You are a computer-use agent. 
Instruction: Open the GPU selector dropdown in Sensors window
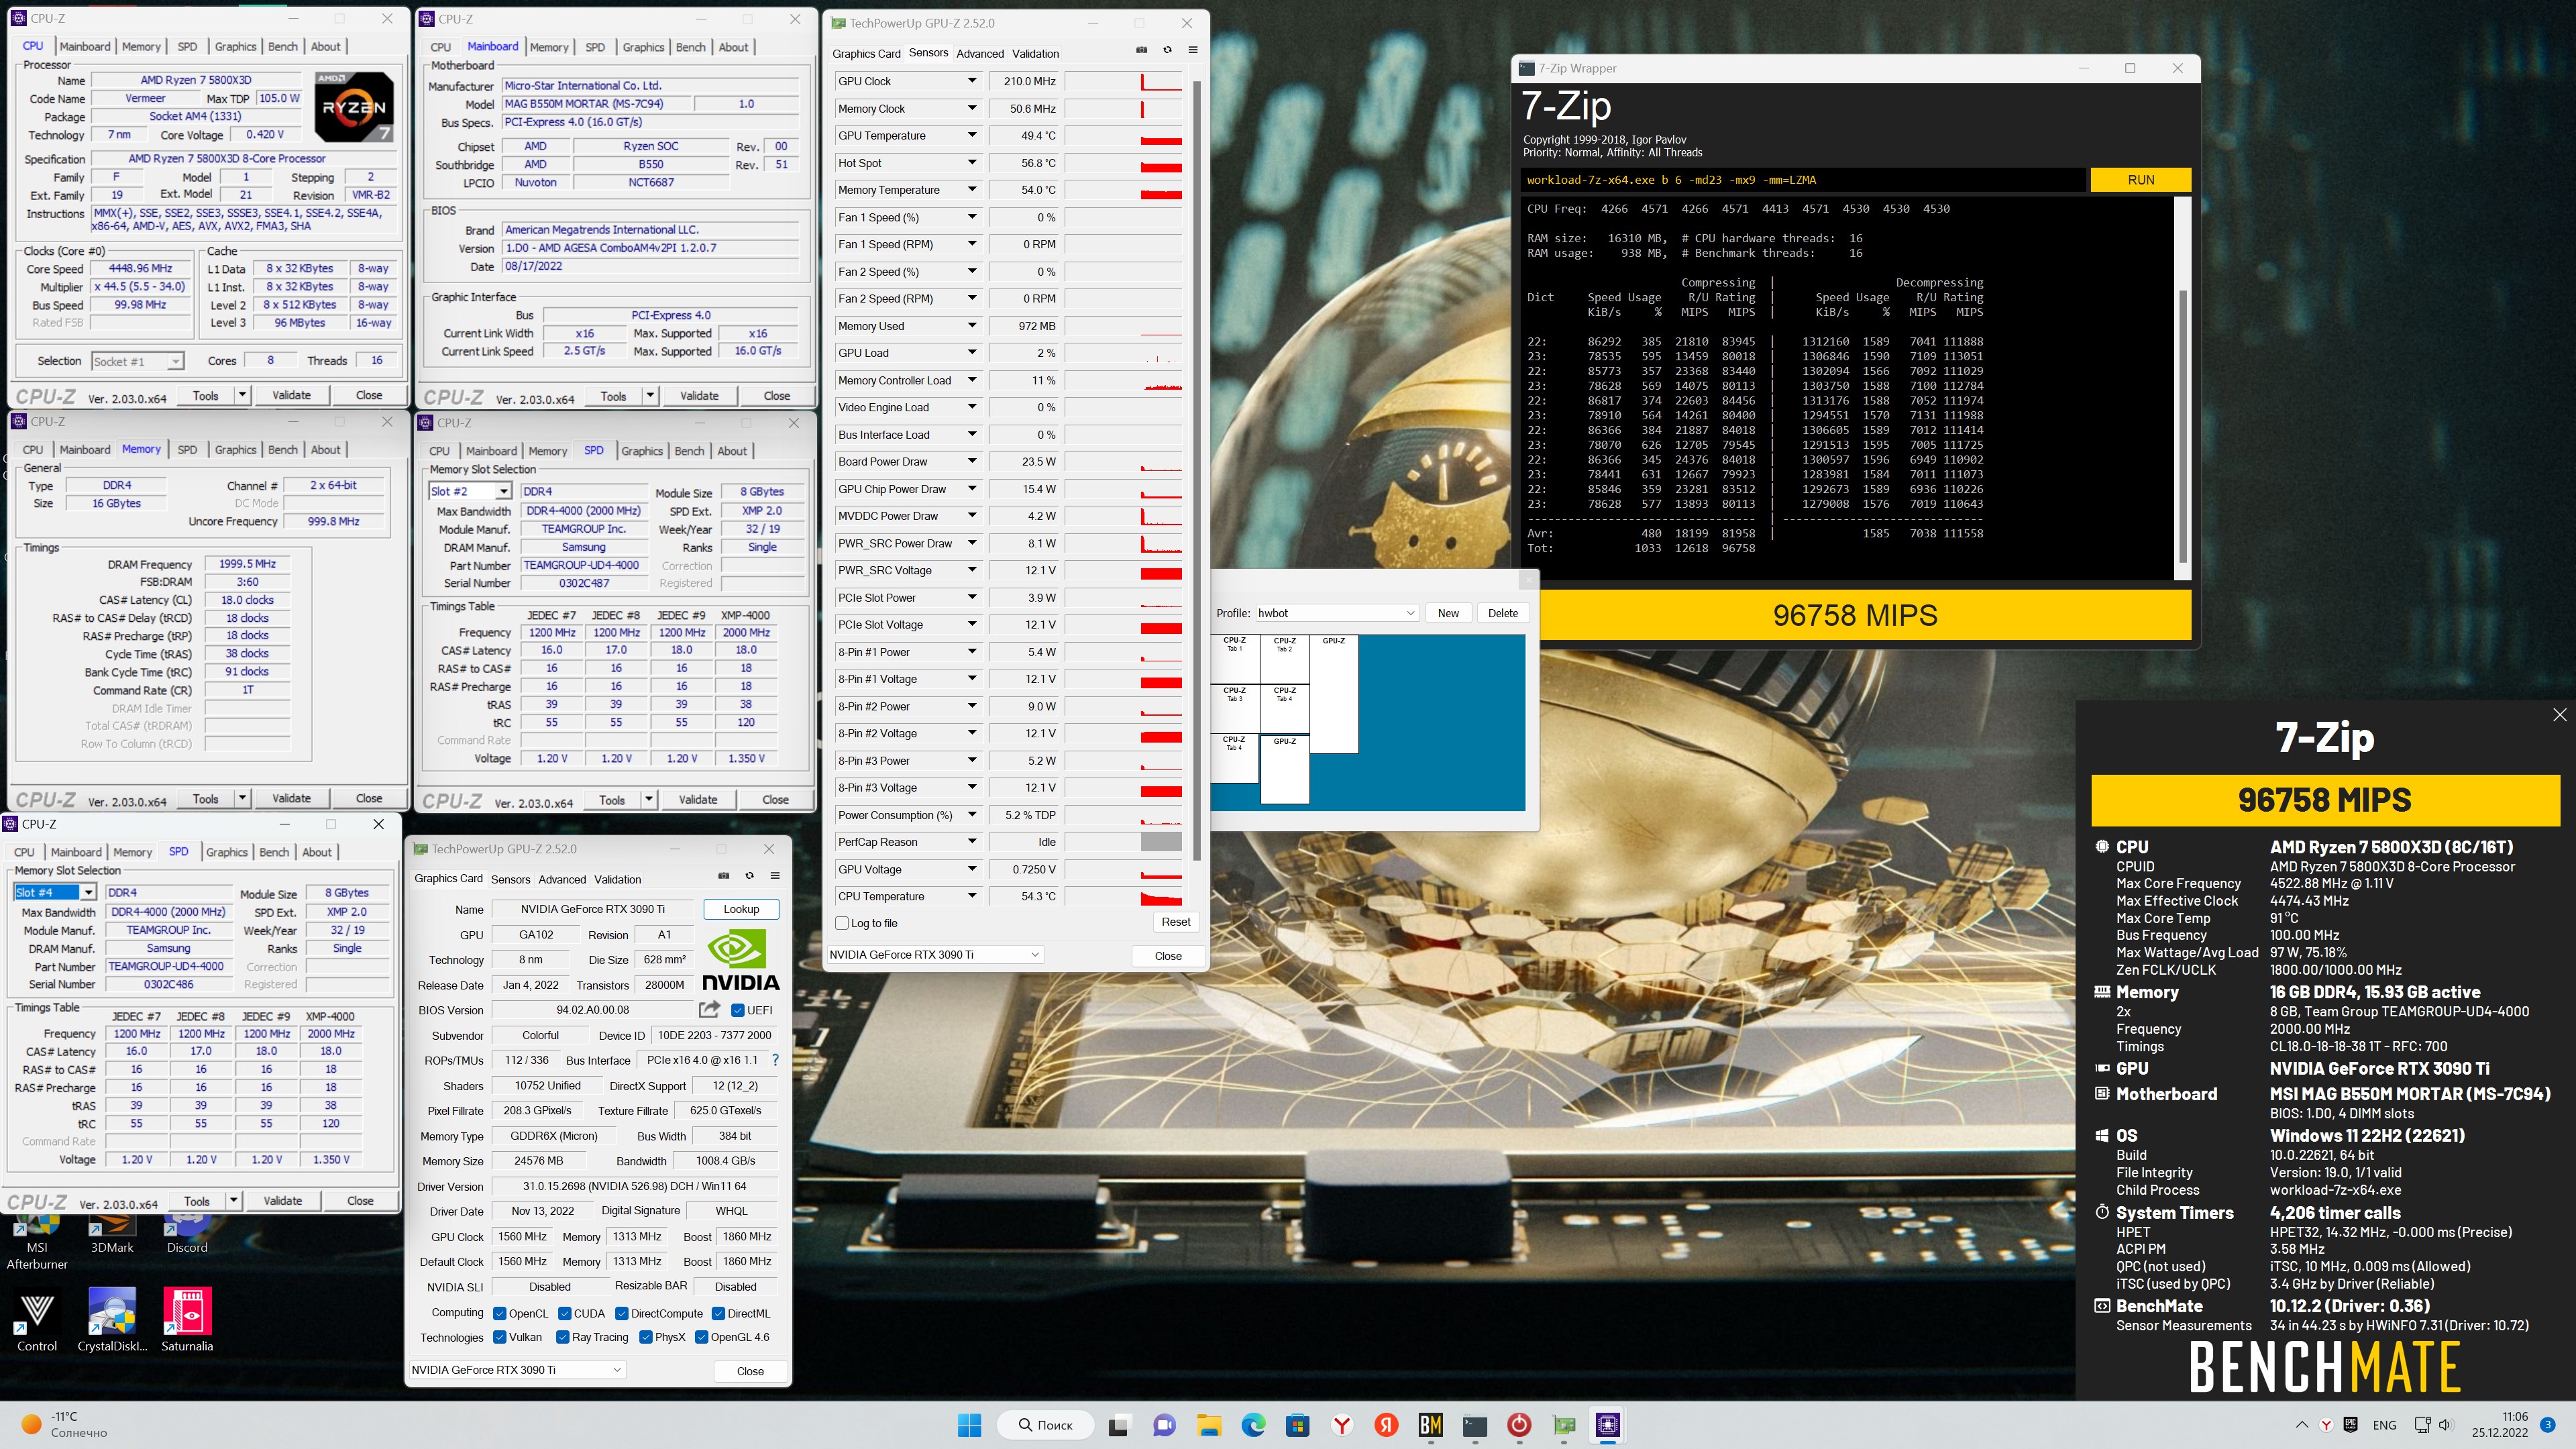point(935,954)
